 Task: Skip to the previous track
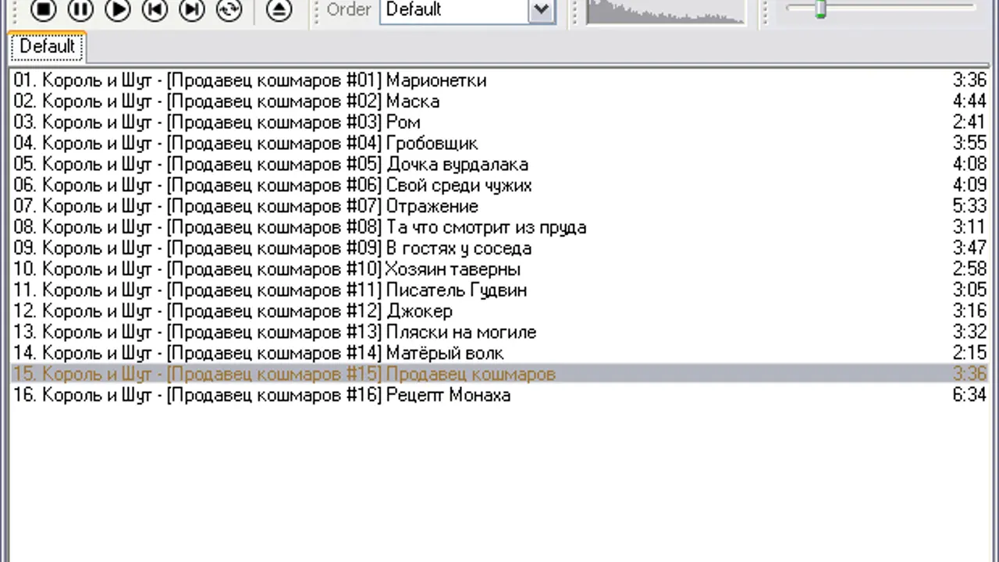pyautogui.click(x=155, y=9)
